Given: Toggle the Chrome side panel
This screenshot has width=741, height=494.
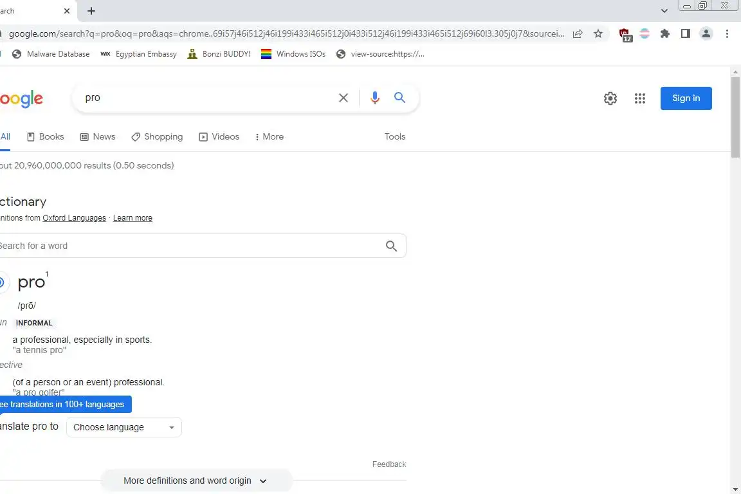Looking at the screenshot, I should tap(686, 33).
